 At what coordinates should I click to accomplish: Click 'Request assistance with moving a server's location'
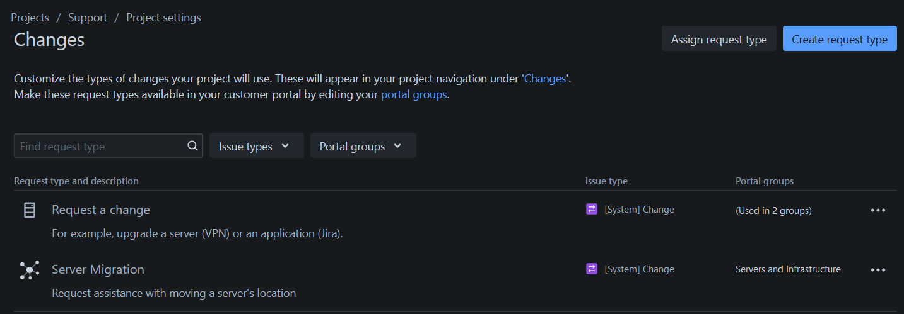pyautogui.click(x=173, y=293)
